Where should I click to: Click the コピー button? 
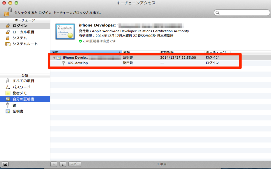pos(75,164)
